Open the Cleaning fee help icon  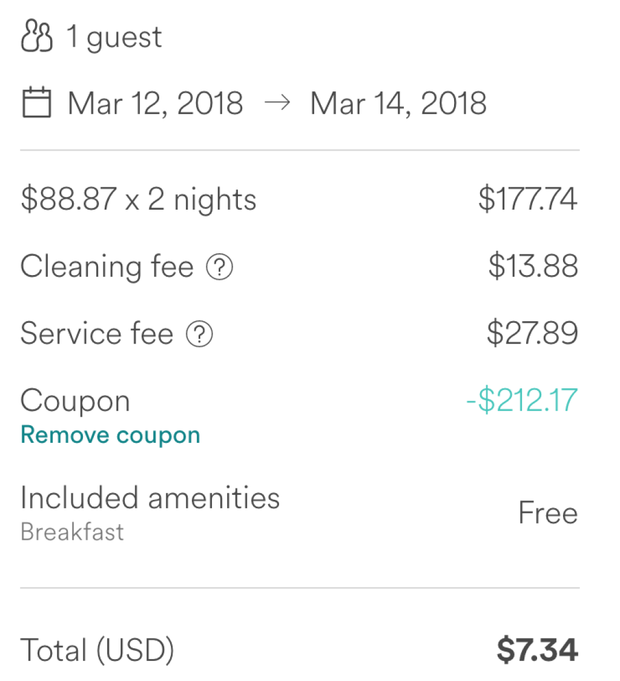click(219, 267)
